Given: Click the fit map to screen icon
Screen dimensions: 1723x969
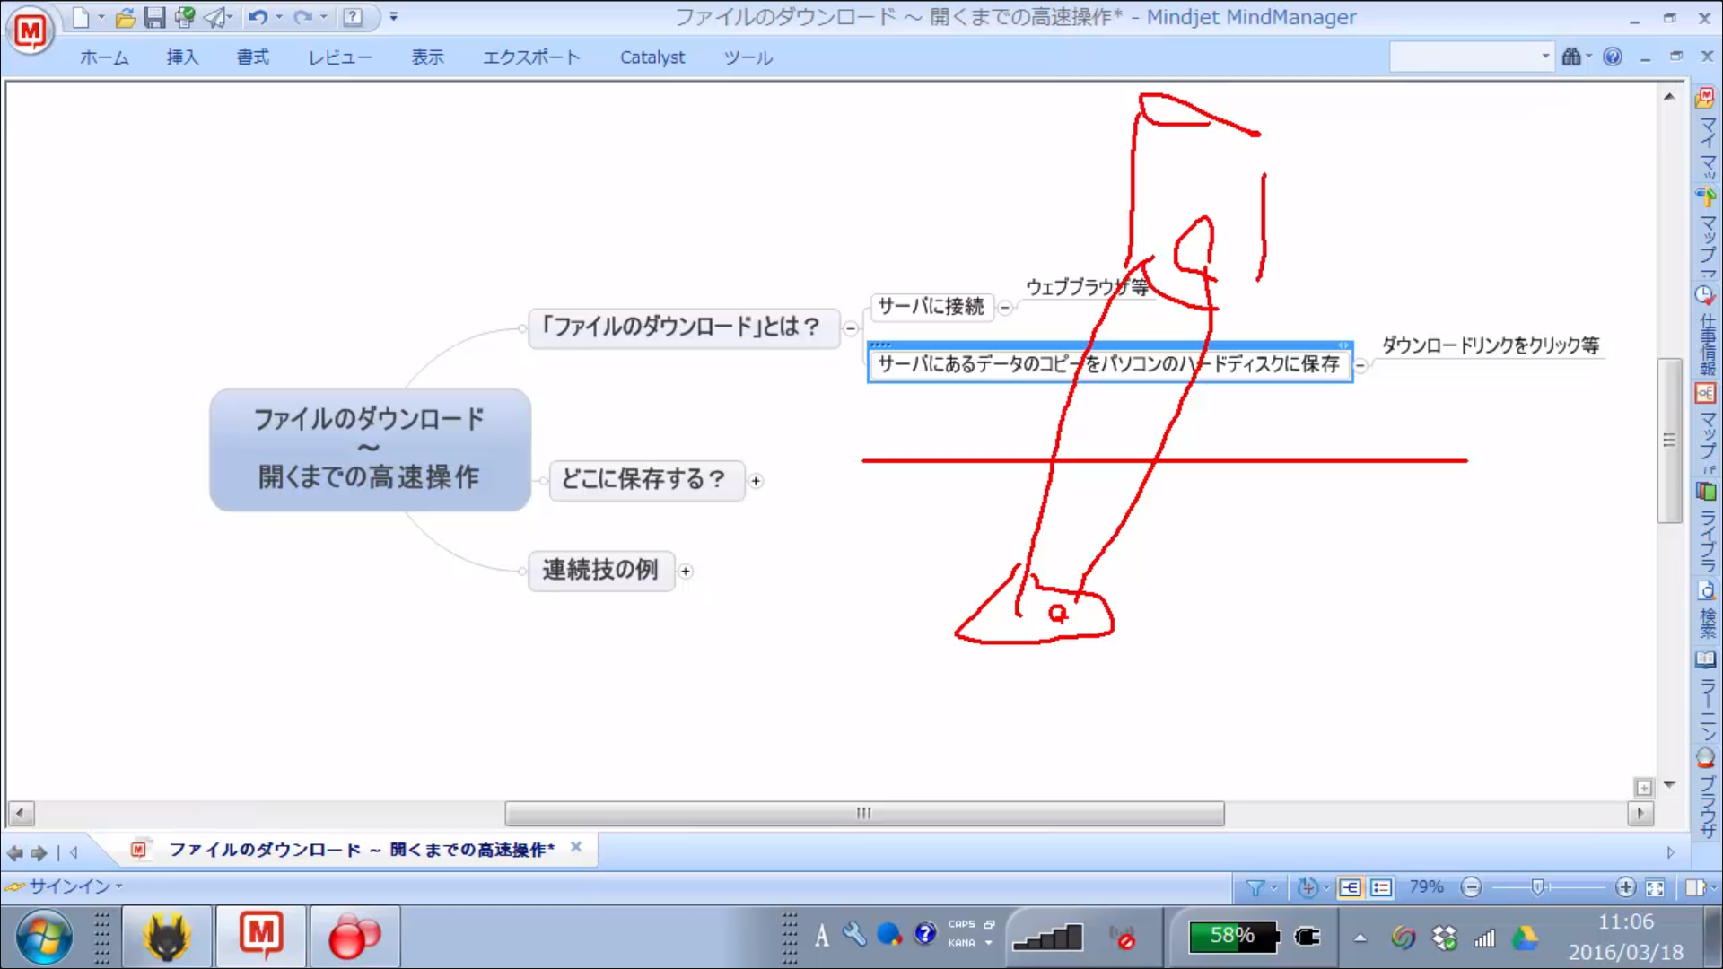Looking at the screenshot, I should 1655,887.
